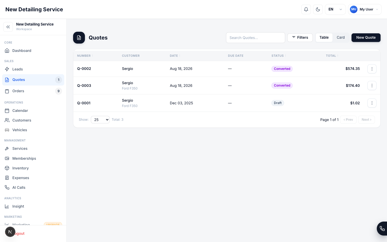
Task: Switch to Card view
Action: click(x=341, y=38)
